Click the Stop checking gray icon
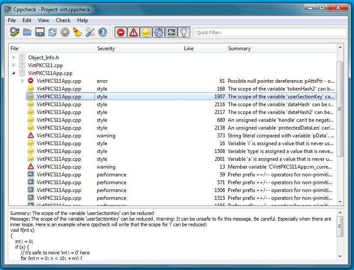This screenshot has height=270, width=354. pos(65,32)
